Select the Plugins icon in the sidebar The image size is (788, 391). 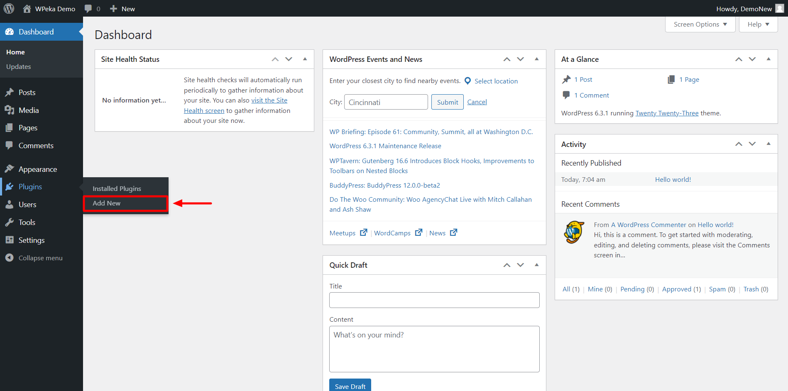[x=10, y=186]
